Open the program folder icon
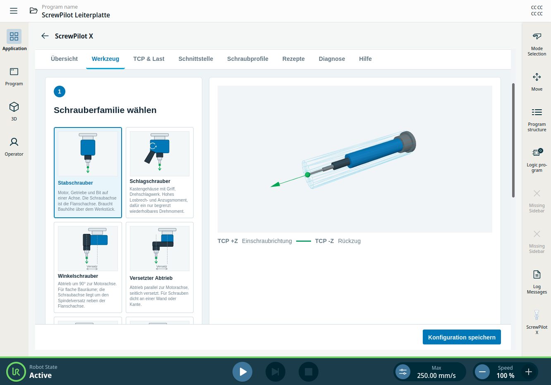 (x=34, y=11)
